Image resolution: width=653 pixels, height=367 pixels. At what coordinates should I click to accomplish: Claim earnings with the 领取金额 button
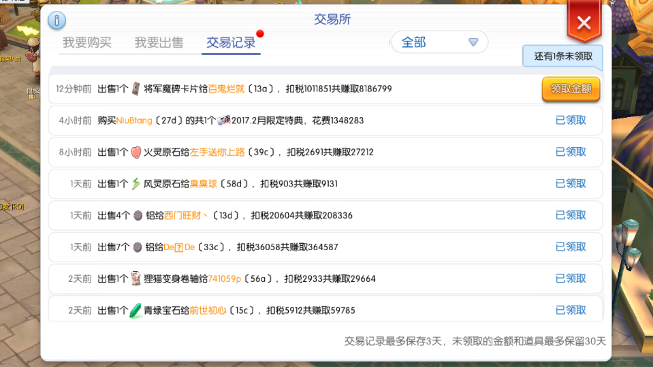(571, 89)
